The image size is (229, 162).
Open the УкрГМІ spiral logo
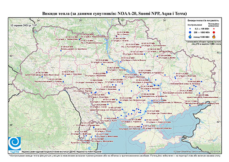pyautogui.click(x=15, y=144)
